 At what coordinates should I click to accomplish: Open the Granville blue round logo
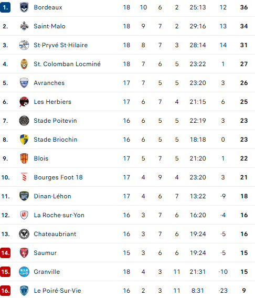coord(24,272)
